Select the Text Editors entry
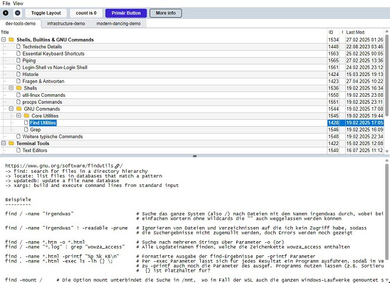The height and width of the screenshot is (283, 390). (x=35, y=150)
